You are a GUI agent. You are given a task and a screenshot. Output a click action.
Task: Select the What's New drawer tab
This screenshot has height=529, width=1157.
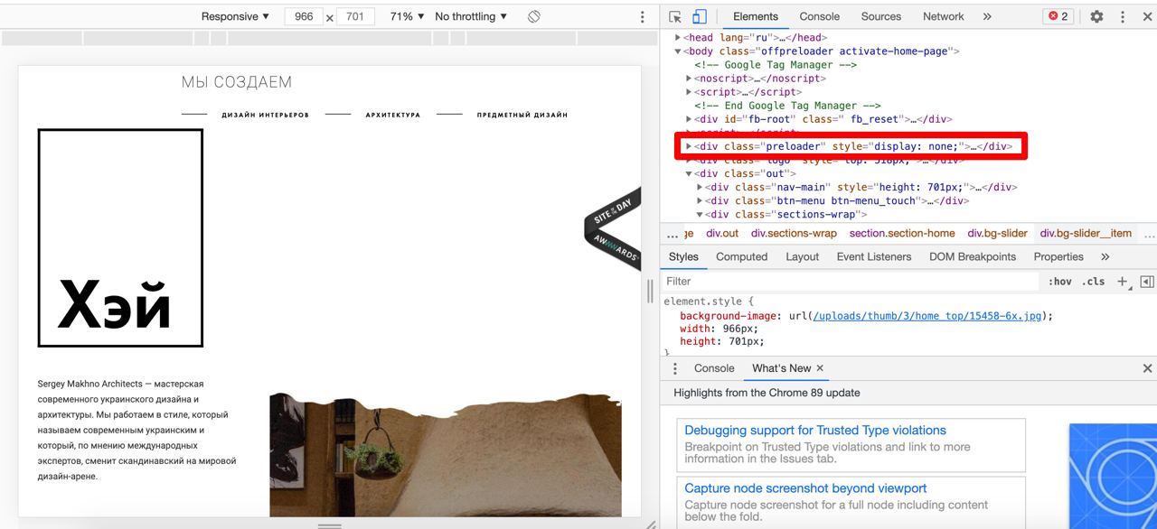pos(782,368)
